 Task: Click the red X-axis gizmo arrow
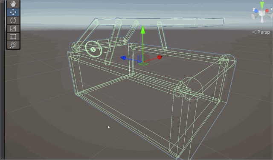click(x=160, y=57)
